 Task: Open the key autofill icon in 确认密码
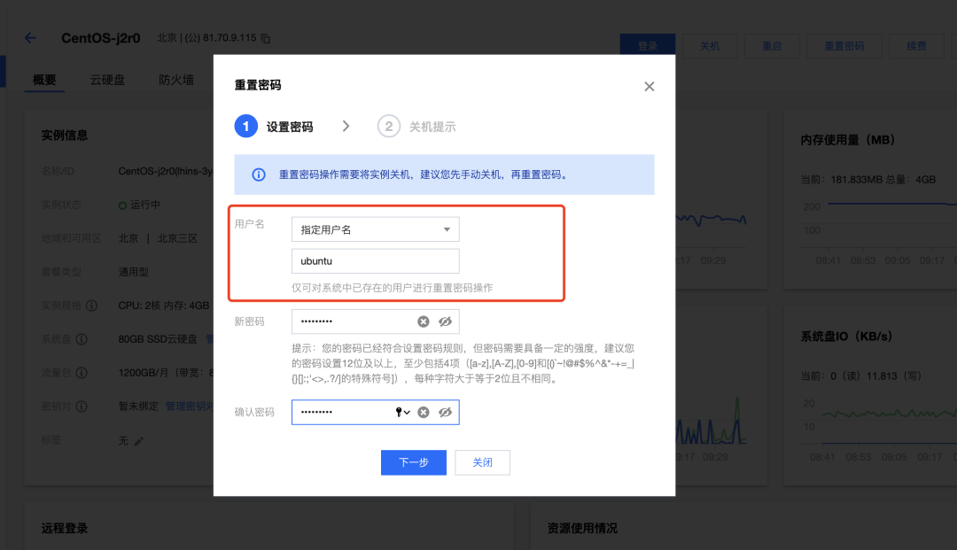point(402,412)
